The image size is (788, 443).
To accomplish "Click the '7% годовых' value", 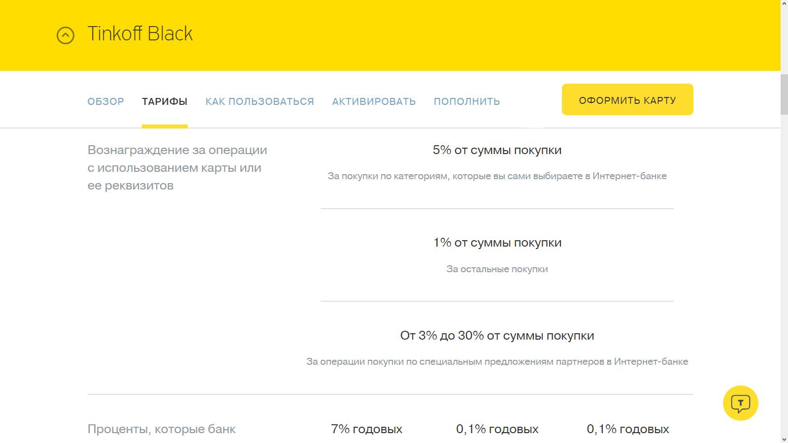I will pyautogui.click(x=366, y=429).
